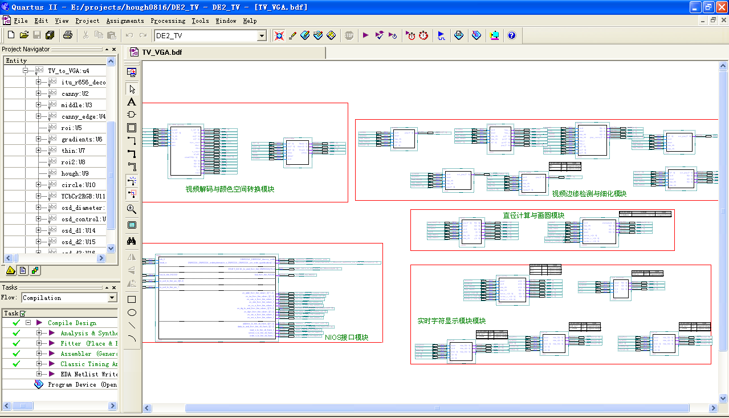Image resolution: width=729 pixels, height=418 pixels.
Task: Expand the Analysis & Synthesis task
Action: pos(39,333)
